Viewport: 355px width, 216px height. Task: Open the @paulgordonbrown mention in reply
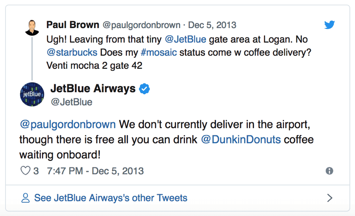tap(68, 125)
